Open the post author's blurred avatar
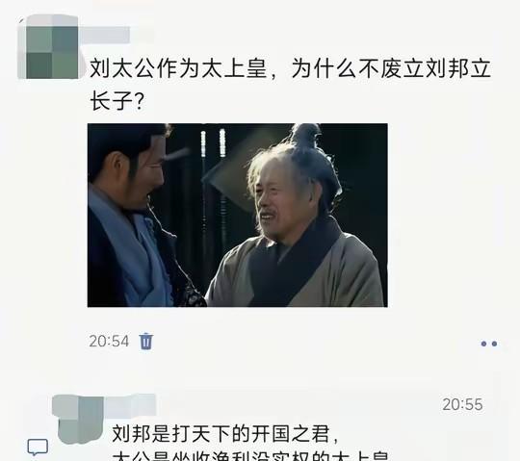 [x=48, y=47]
